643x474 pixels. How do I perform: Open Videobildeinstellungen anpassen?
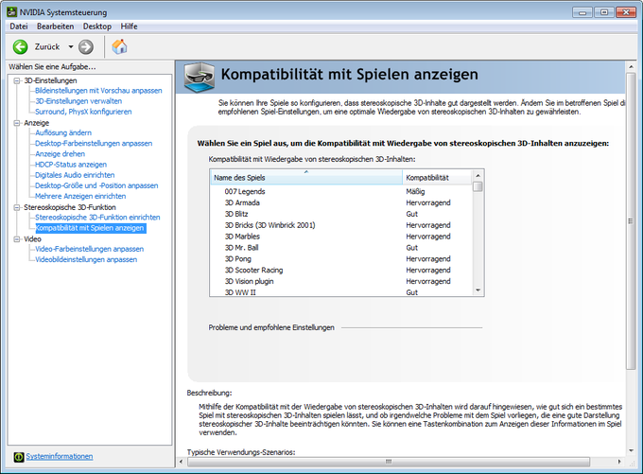(x=86, y=260)
